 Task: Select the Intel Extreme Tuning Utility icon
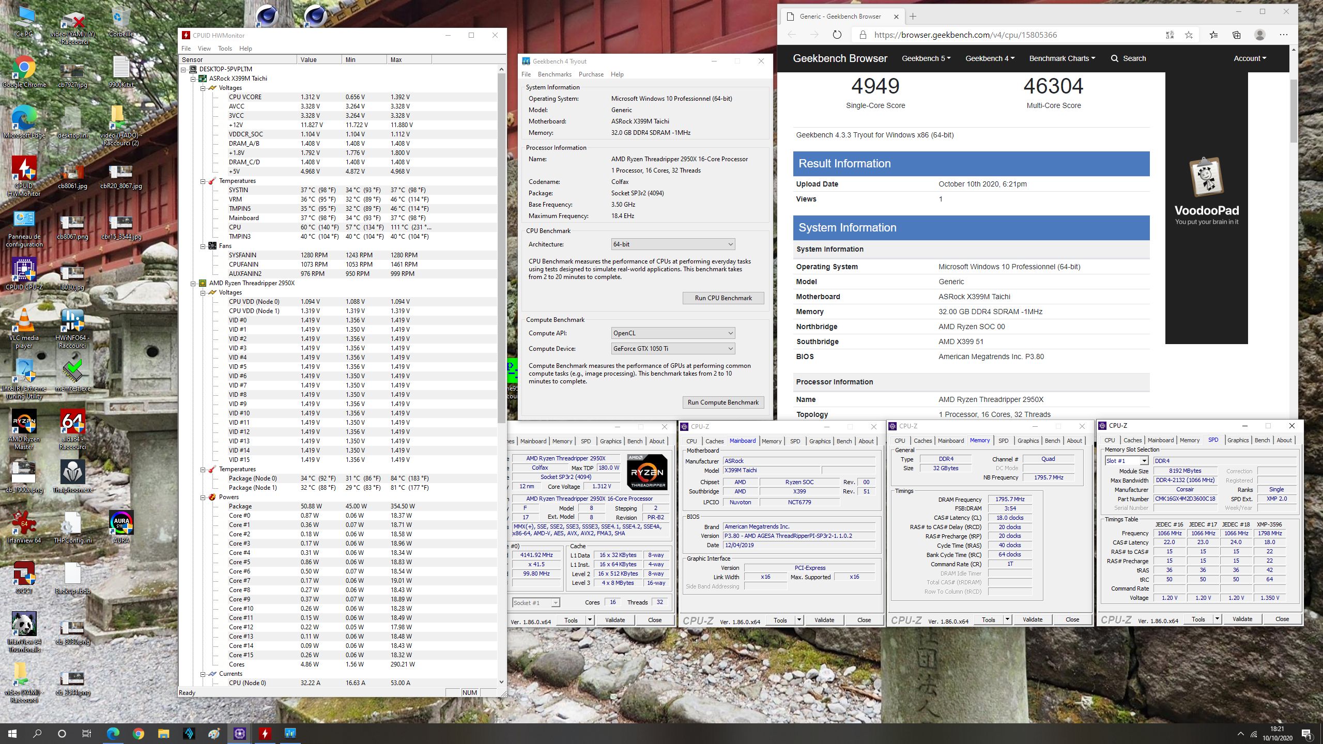pyautogui.click(x=24, y=380)
